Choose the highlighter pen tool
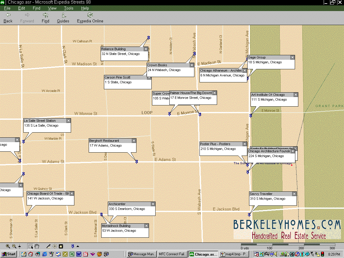344x258 pixels. (48, 246)
